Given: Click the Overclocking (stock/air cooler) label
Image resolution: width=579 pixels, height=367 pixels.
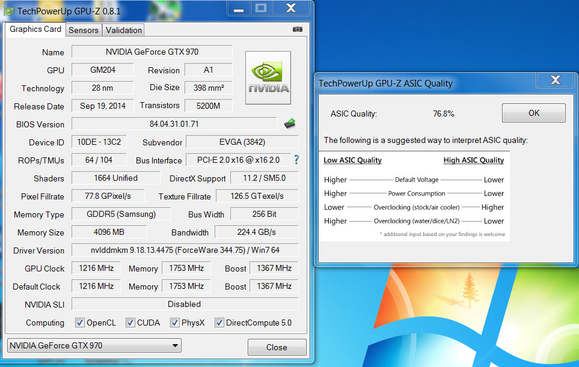Looking at the screenshot, I should pos(417,207).
